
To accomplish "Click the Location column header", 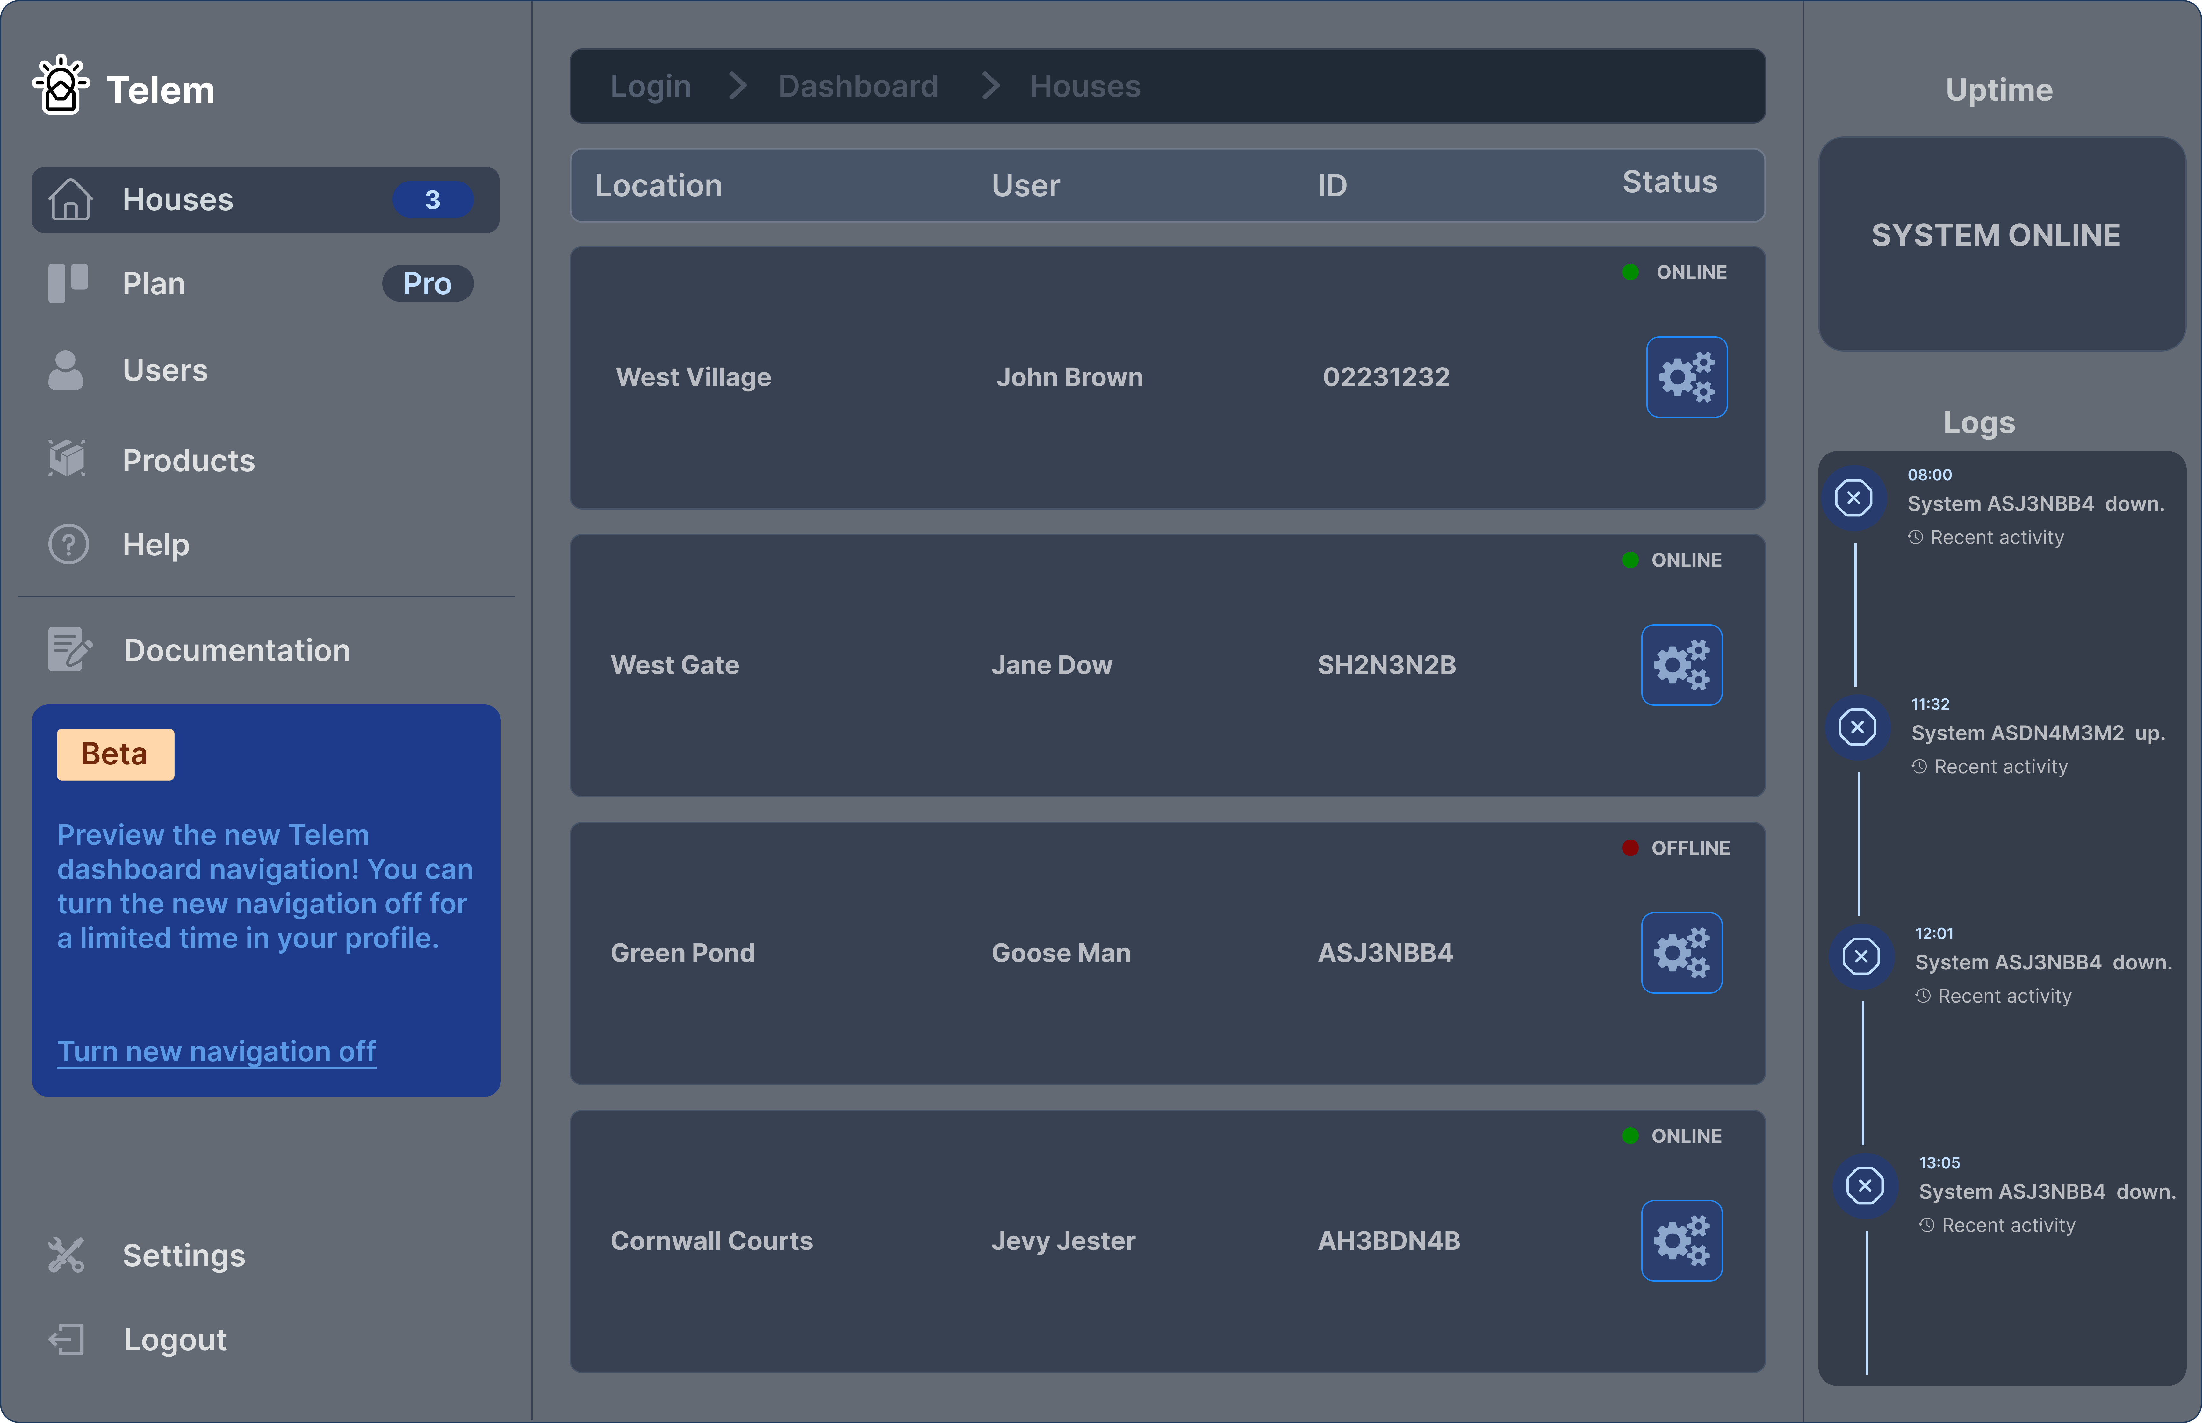I will 659,186.
